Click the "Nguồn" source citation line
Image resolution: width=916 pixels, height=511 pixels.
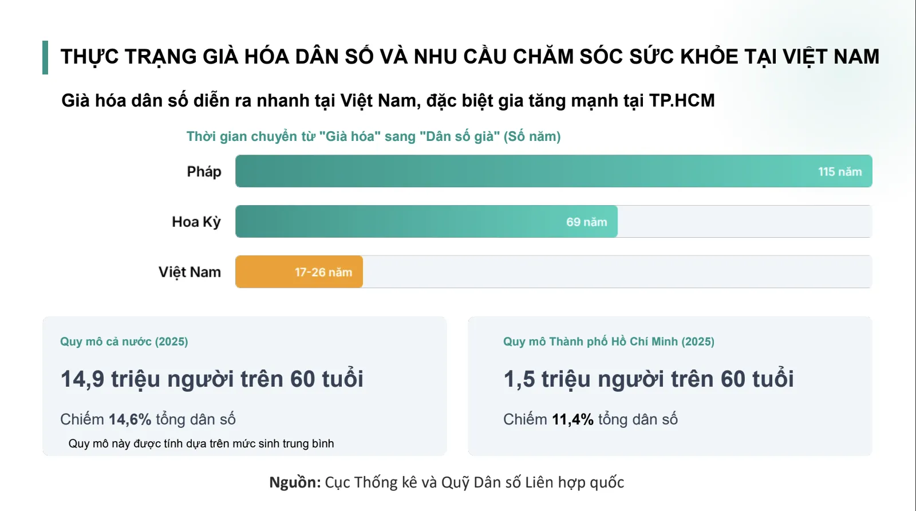(x=447, y=482)
